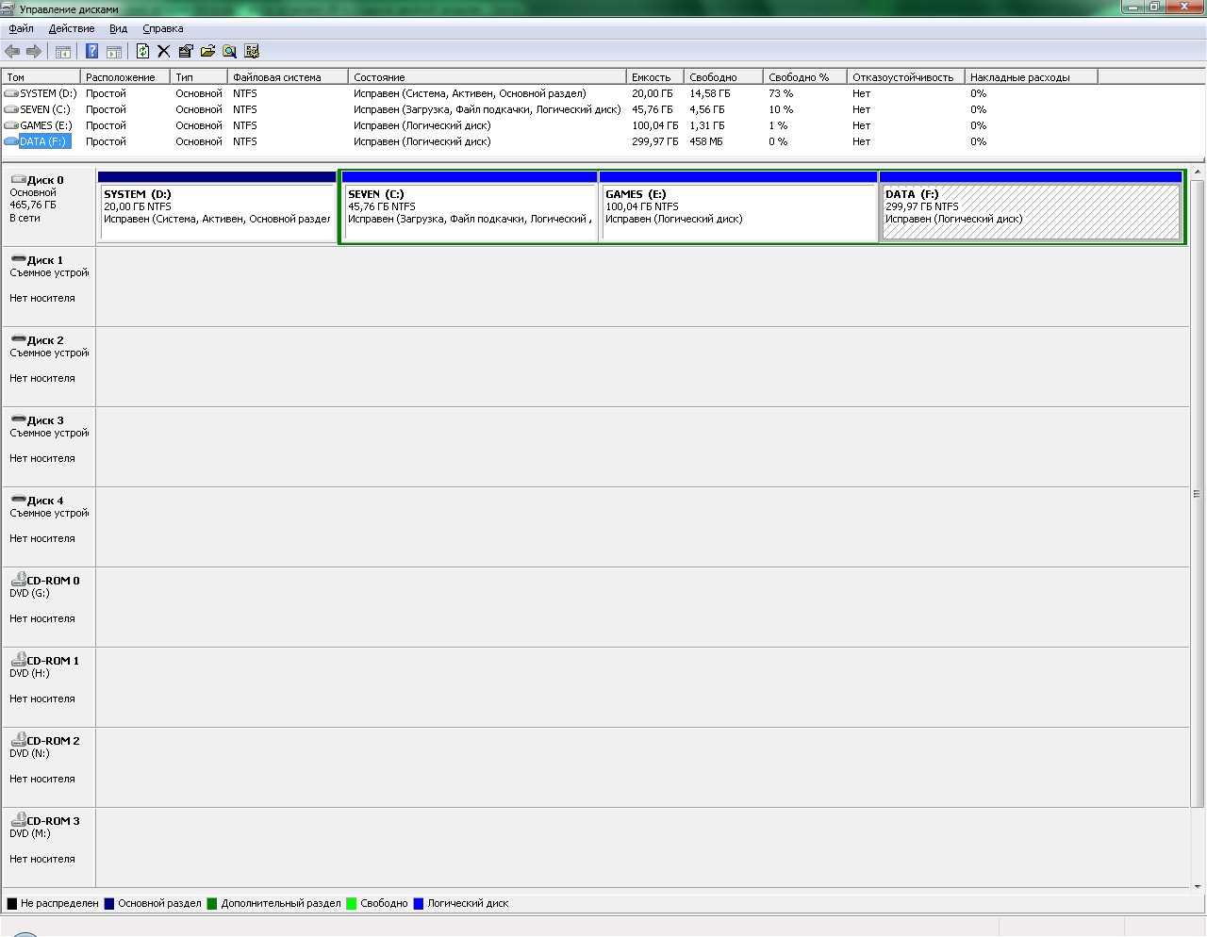Open Help via the blue question-mark icon
The image size is (1207, 937).
92,51
